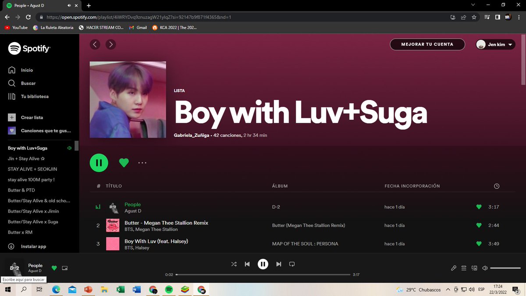Click Butter track cover thumbnail

[x=113, y=225]
